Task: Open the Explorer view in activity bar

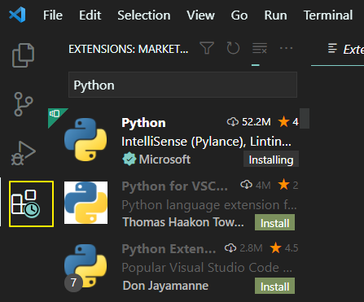Action: coord(23,55)
